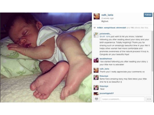This screenshot has width=154, height=115.
Task: Click ruth_iorio avatar beside 'Thank you' comment
Action: tap(96, 70)
